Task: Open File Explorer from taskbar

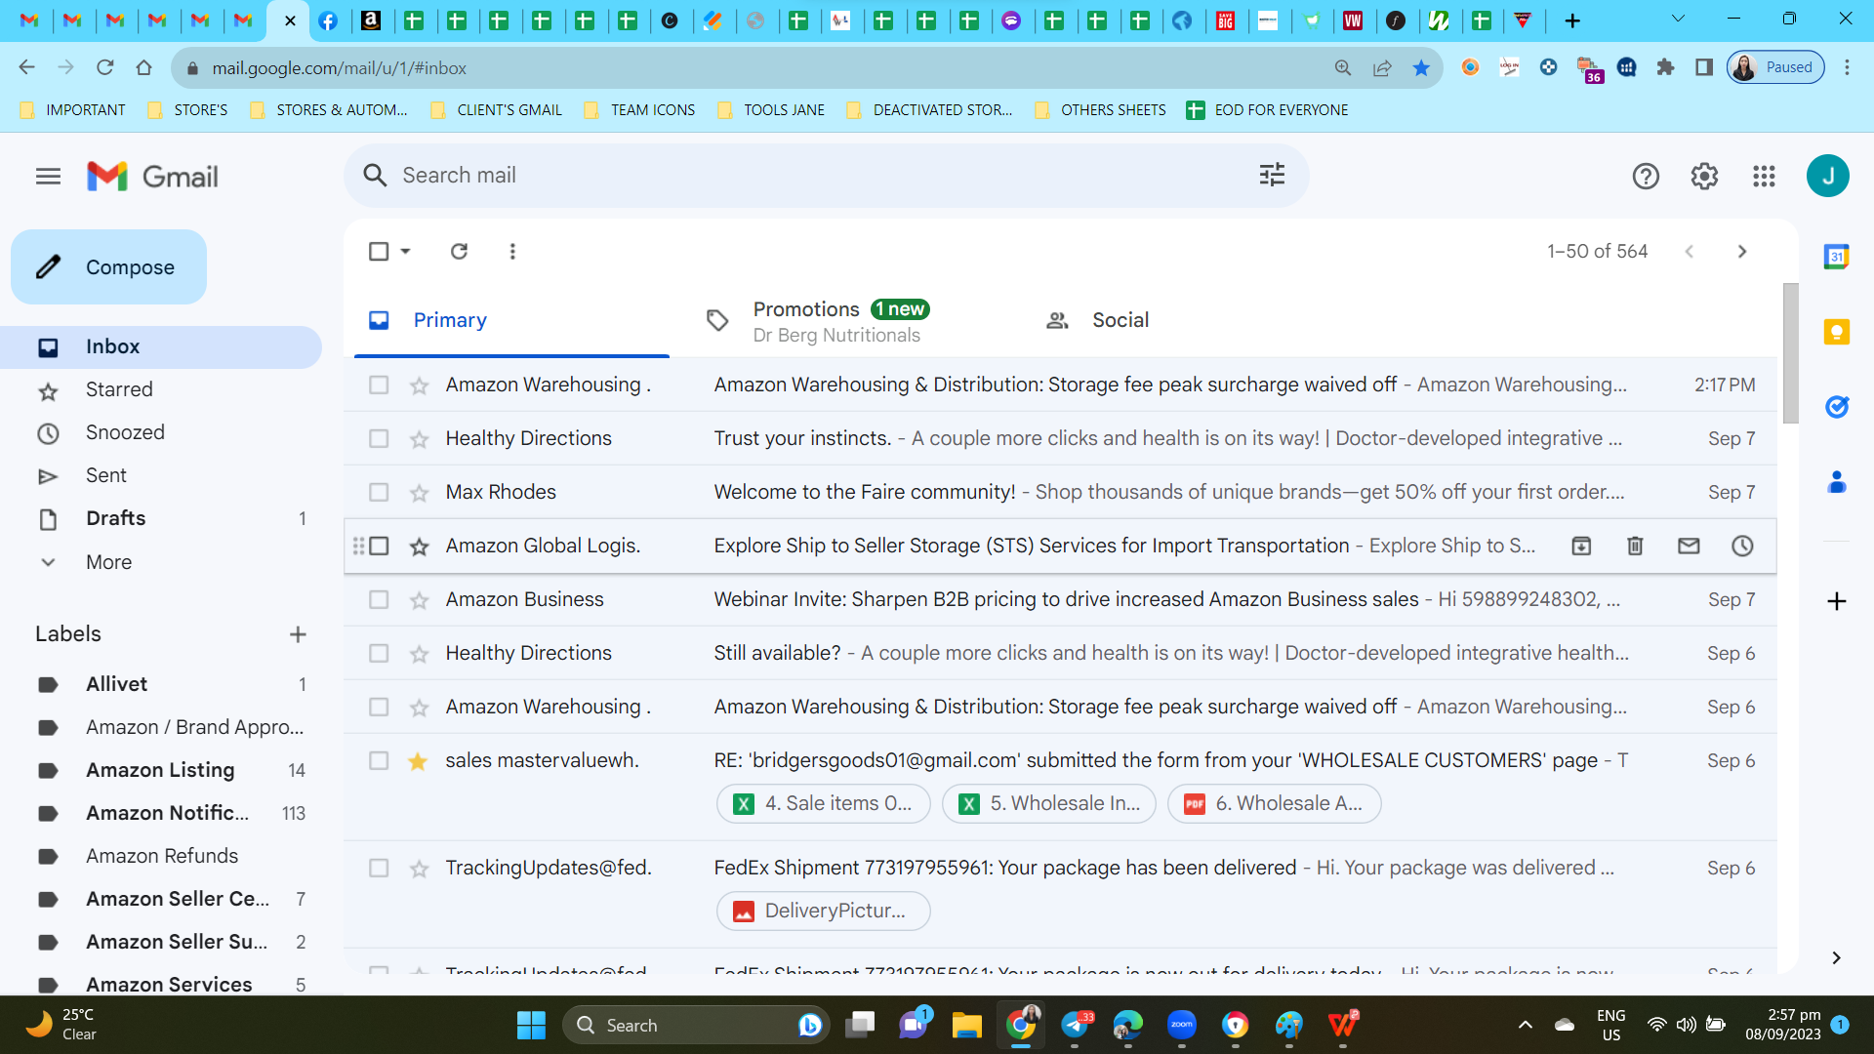Action: point(966,1025)
